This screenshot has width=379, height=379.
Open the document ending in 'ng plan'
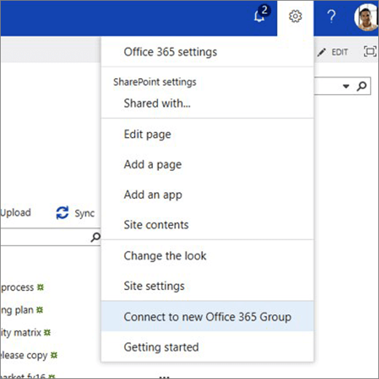17,310
